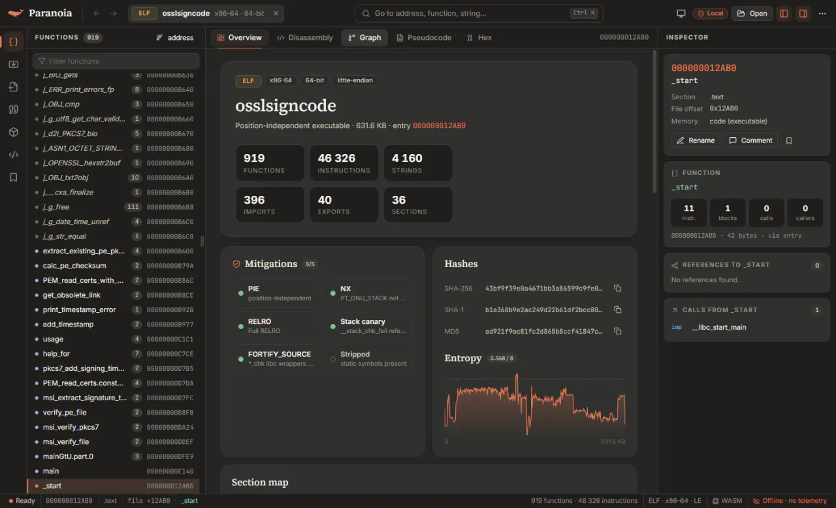Toggle the Local connection mode

[710, 13]
